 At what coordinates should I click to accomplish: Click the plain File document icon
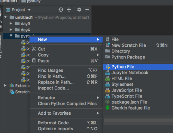point(107,39)
